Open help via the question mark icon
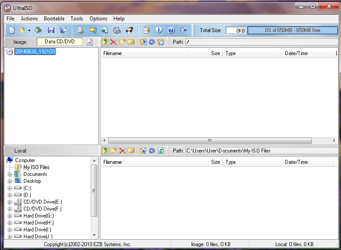This screenshot has height=250, width=341. [x=171, y=30]
